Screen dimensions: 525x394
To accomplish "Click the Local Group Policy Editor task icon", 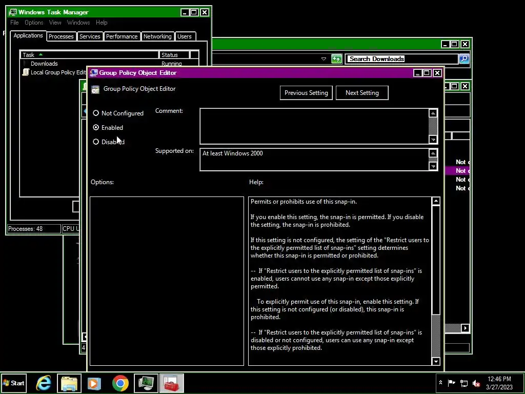I will pyautogui.click(x=26, y=72).
